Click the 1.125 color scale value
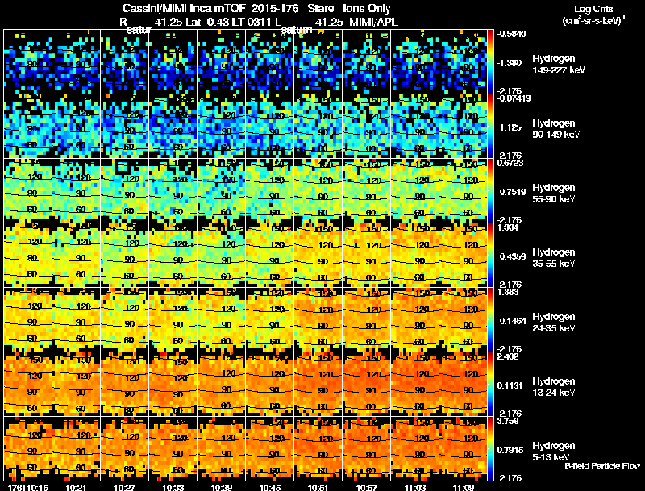Viewport: 645px width, 491px height. click(x=510, y=127)
